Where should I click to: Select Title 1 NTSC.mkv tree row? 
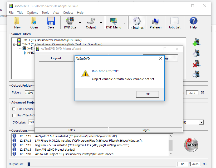(52, 40)
